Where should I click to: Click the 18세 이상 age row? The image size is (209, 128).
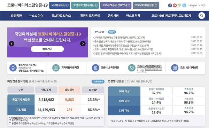coord(124,101)
